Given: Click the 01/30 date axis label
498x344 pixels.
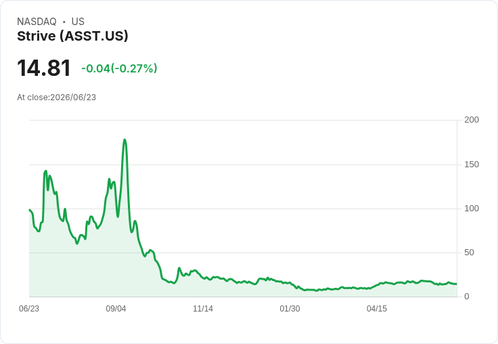Looking at the screenshot, I should point(290,309).
